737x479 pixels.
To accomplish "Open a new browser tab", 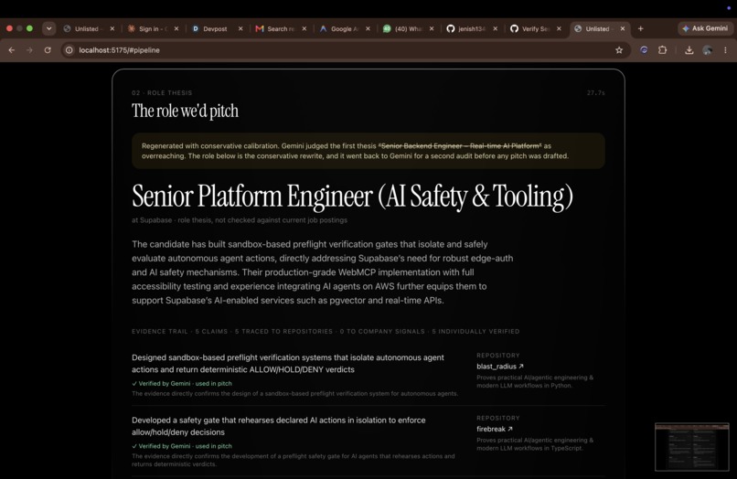I will (640, 28).
